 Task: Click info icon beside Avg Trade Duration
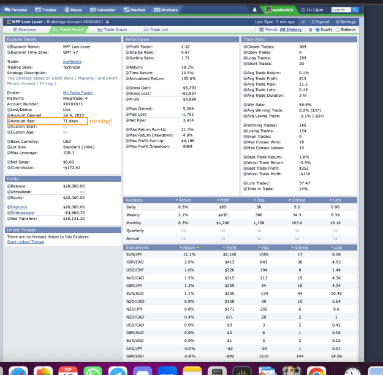click(x=245, y=95)
